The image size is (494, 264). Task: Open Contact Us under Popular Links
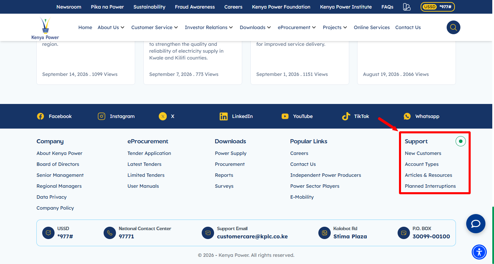303,164
